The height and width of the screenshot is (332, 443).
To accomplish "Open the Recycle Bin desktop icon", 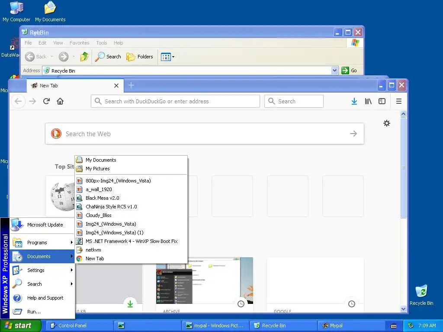I will pos(421,295).
